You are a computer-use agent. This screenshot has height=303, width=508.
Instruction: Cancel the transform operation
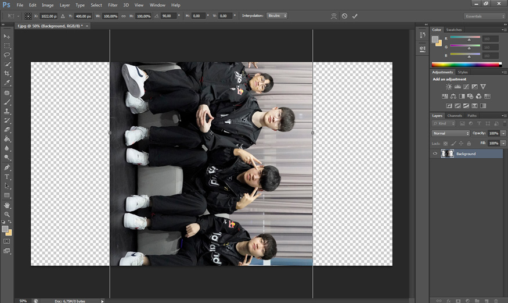click(344, 16)
